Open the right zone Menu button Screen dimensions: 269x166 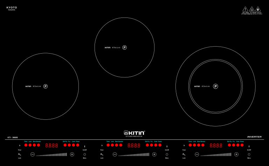(249, 154)
